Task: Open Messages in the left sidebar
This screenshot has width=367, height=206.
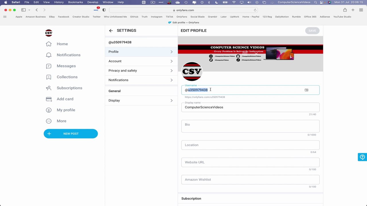Action: (61, 66)
